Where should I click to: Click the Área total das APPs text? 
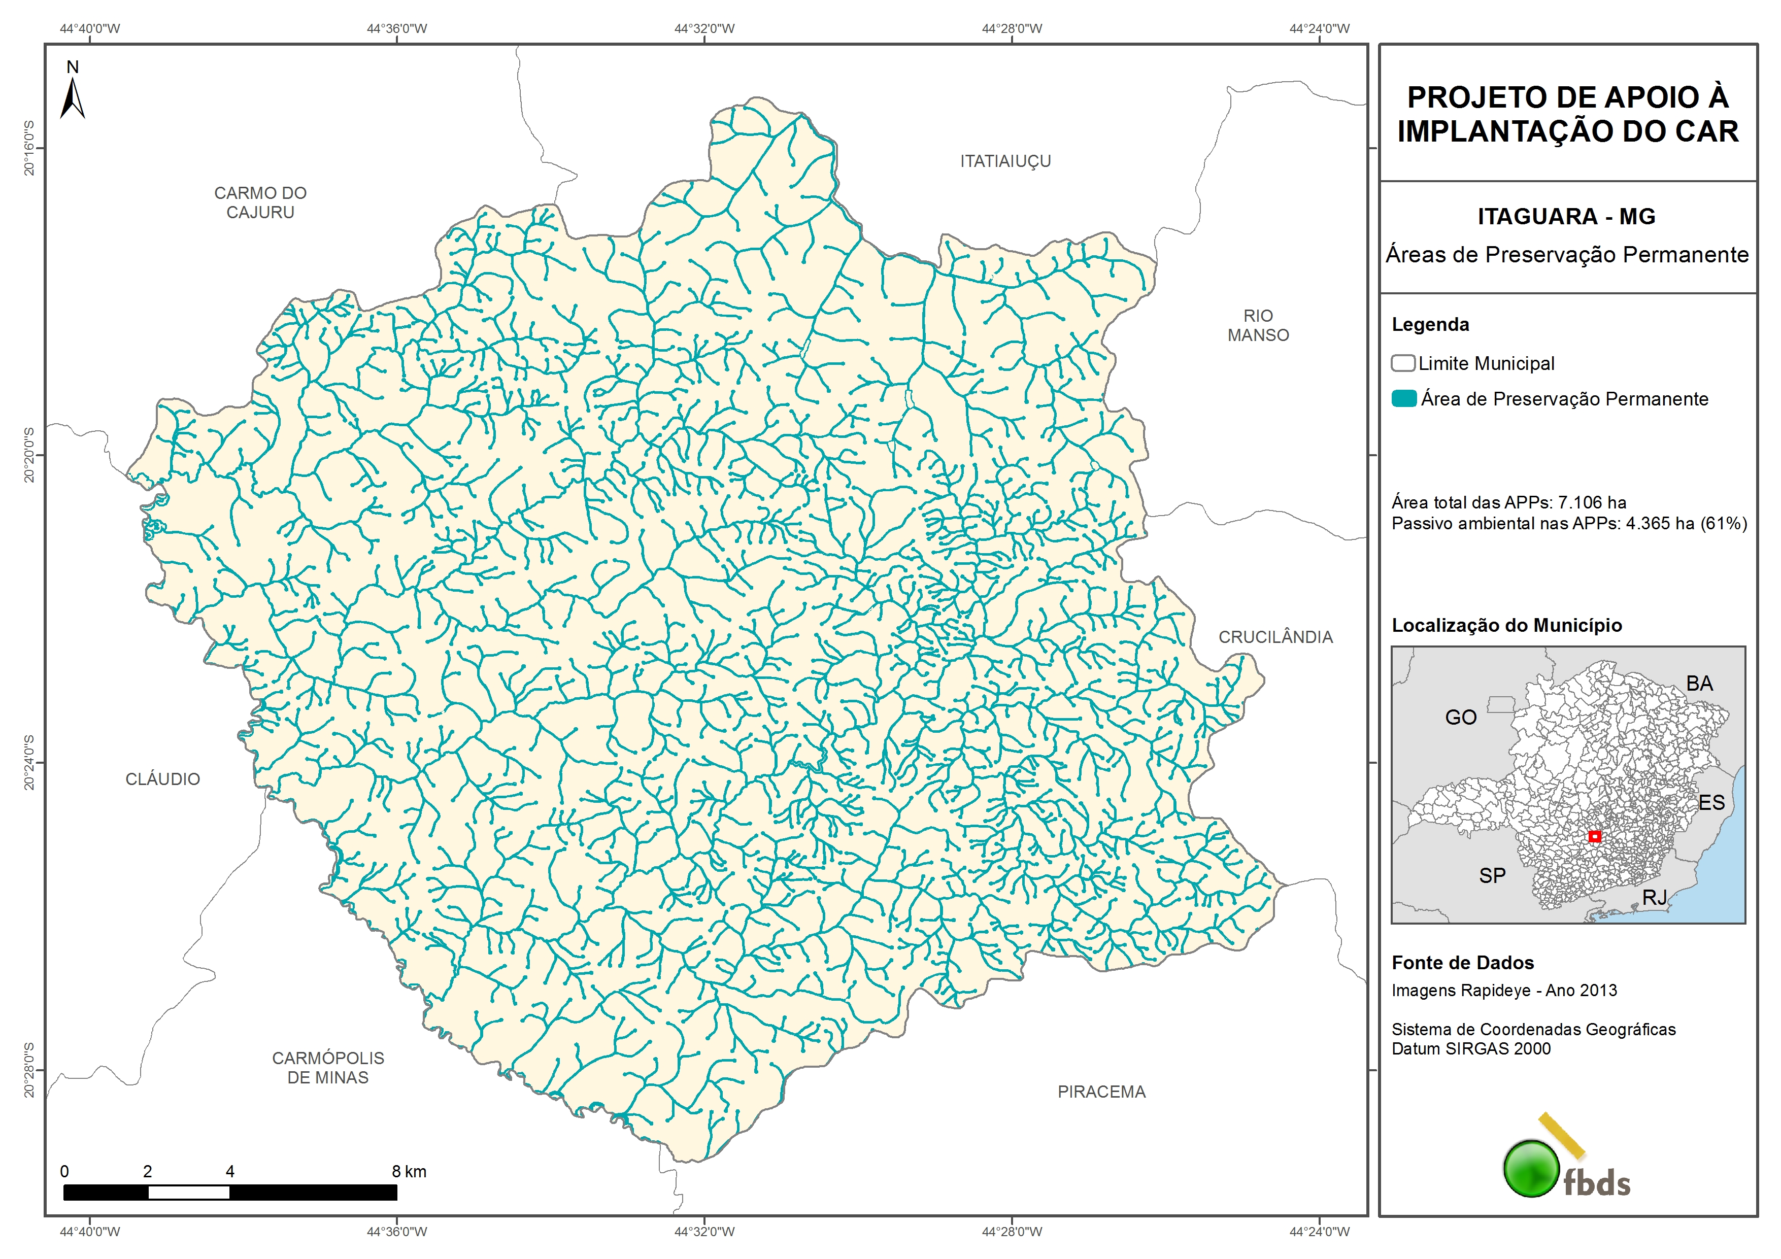pyautogui.click(x=1508, y=502)
